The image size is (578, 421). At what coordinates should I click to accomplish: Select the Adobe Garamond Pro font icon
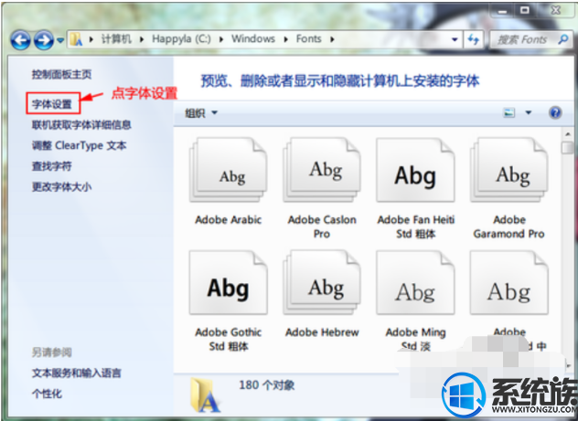[x=509, y=170]
